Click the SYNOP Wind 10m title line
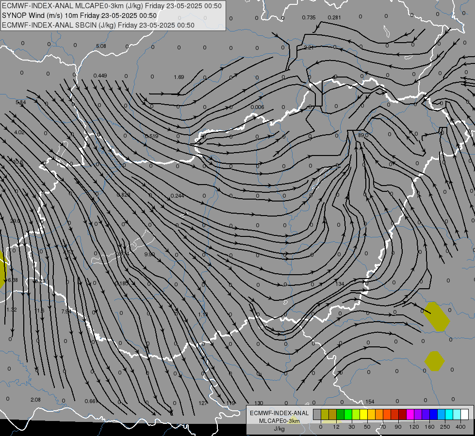475x436 pixels. [80, 16]
